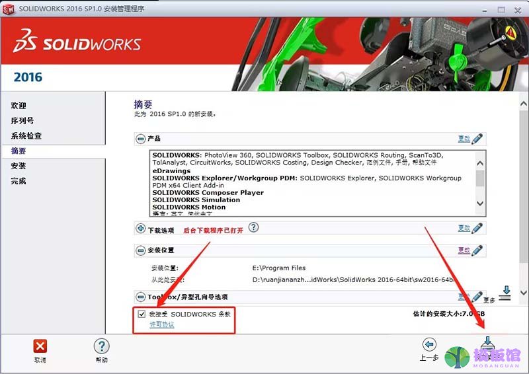Select the Welcome (欢迎) step
Viewport: 529px width, 374px height.
click(x=19, y=106)
